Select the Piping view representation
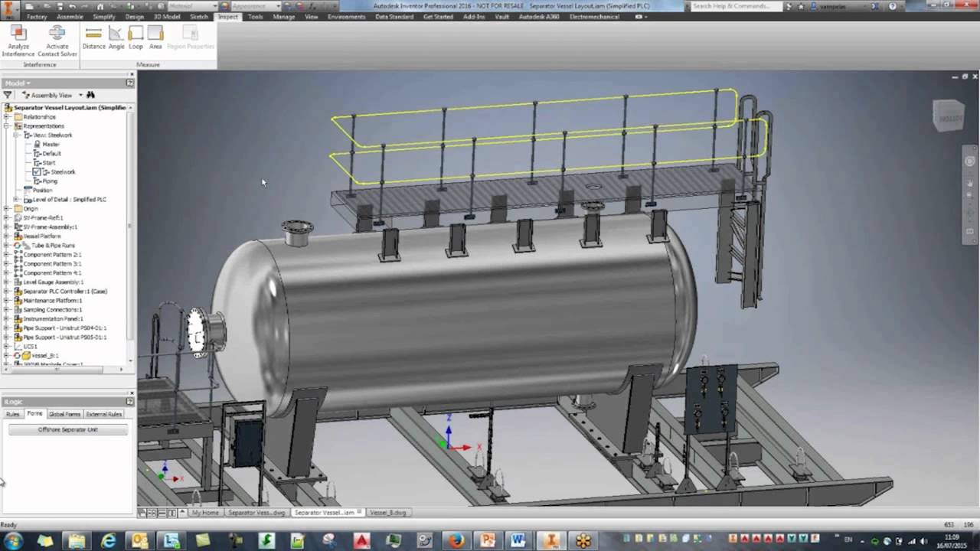Image resolution: width=980 pixels, height=551 pixels. [49, 181]
